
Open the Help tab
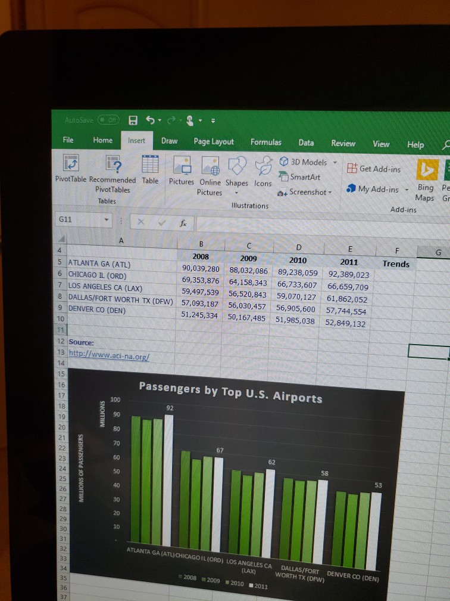pyautogui.click(x=415, y=145)
